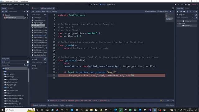Toggle distraction-free mode icon

click(173, 8)
